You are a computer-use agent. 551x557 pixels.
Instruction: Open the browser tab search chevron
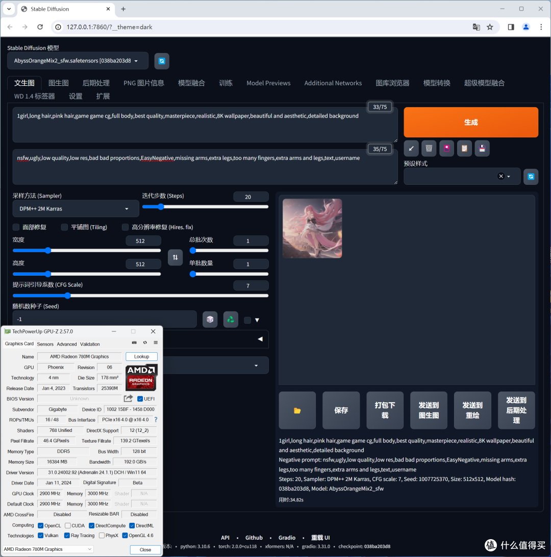9,9
